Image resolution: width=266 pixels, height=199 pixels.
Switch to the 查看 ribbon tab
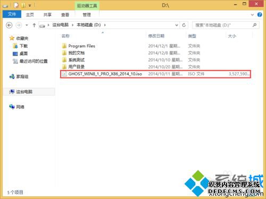tap(65, 15)
